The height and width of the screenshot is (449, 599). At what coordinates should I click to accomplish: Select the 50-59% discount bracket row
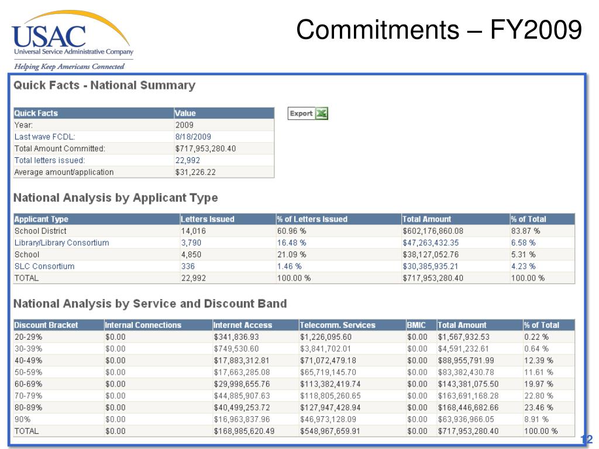(x=294, y=372)
